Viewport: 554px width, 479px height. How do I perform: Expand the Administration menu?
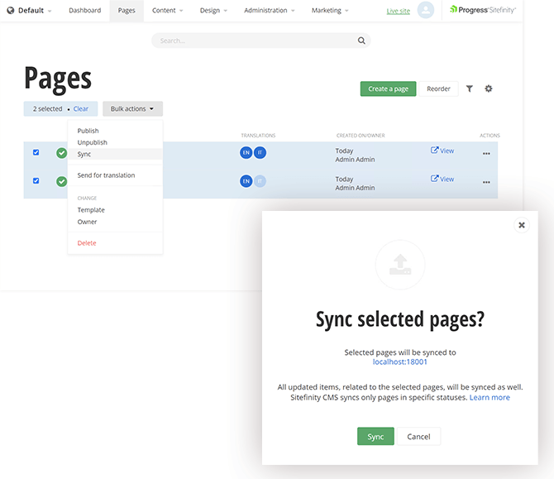click(x=270, y=11)
